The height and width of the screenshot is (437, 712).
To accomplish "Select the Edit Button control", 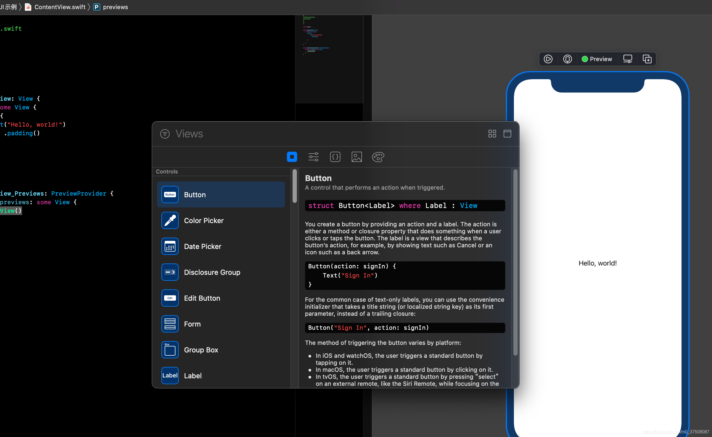I will 202,298.
